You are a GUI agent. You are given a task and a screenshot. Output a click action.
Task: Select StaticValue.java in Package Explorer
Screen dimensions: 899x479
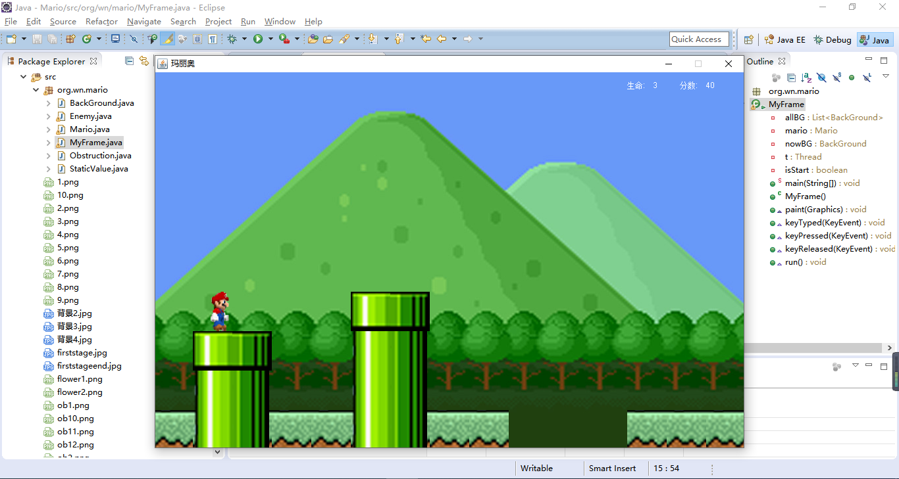pyautogui.click(x=99, y=169)
